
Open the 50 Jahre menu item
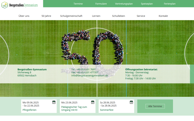point(46,16)
